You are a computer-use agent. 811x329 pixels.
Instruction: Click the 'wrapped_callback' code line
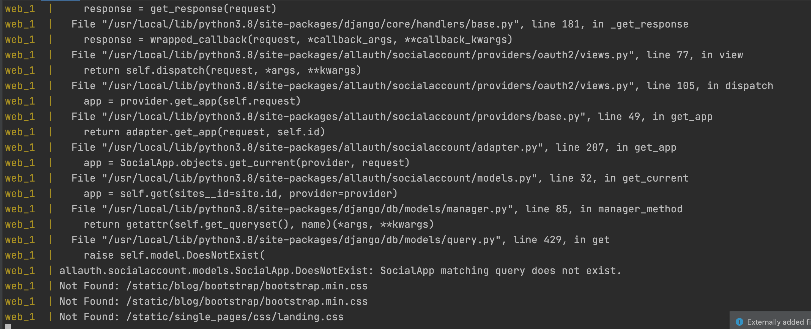pos(298,40)
